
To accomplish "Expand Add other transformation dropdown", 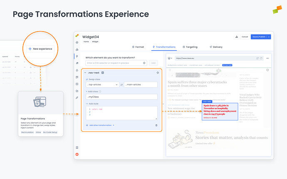I will (100, 125).
